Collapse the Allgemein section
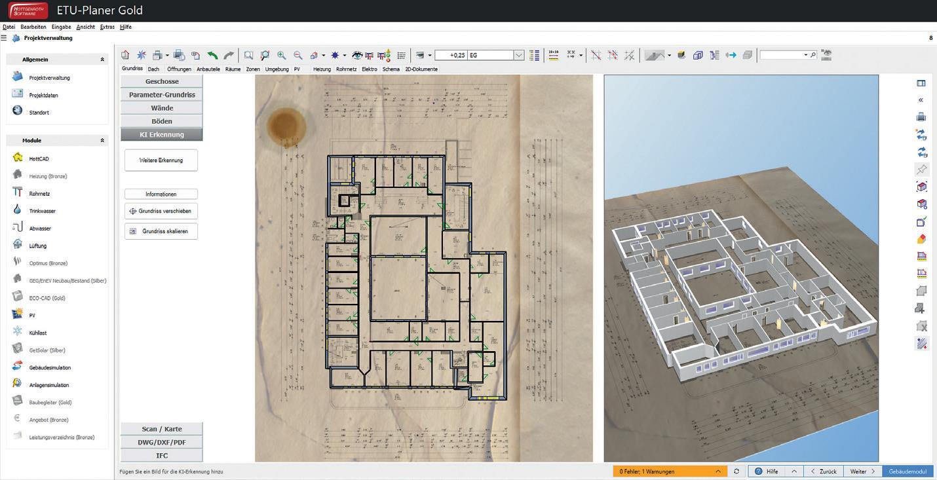Viewport: 937px width, 480px height. 102,60
